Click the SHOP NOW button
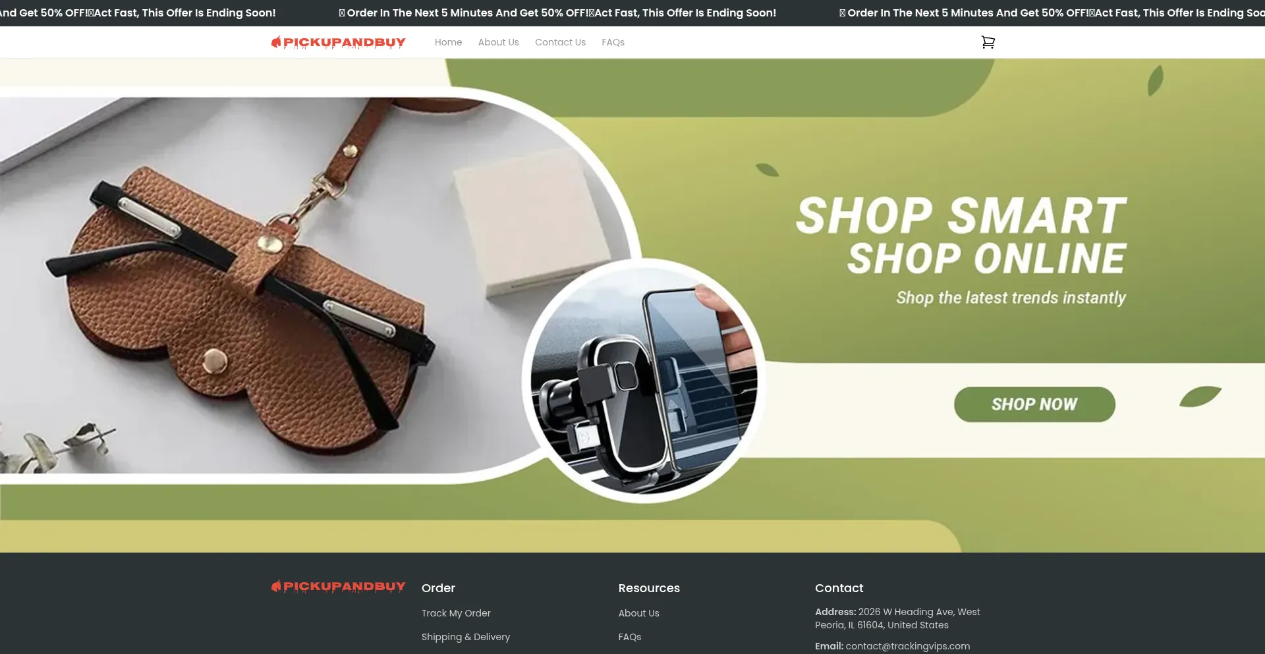The height and width of the screenshot is (654, 1265). click(1034, 404)
